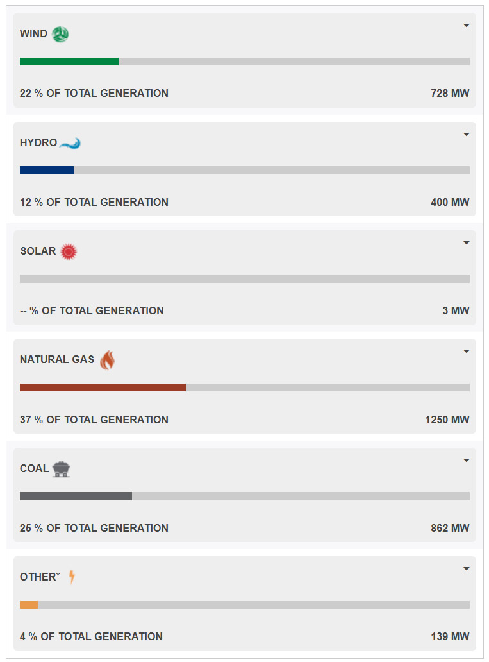This screenshot has height=662, width=489.
Task: Click the dark blue Hydro progress bar
Action: point(47,170)
